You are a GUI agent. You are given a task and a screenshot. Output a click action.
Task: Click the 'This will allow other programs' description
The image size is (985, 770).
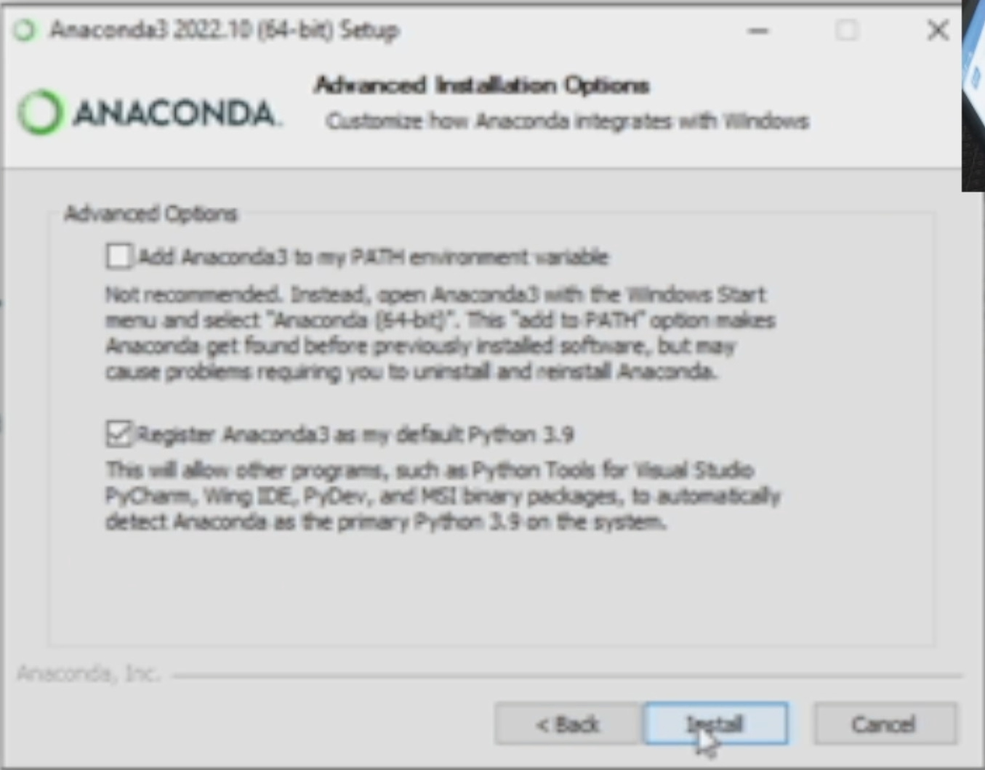coord(443,496)
